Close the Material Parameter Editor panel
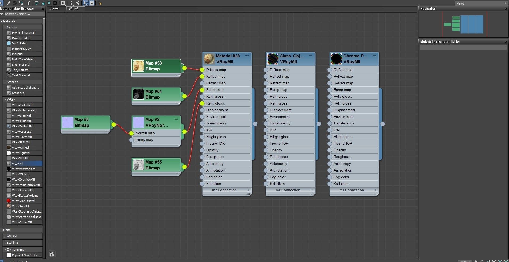Image resolution: width=509 pixels, height=262 pixels. click(x=506, y=42)
